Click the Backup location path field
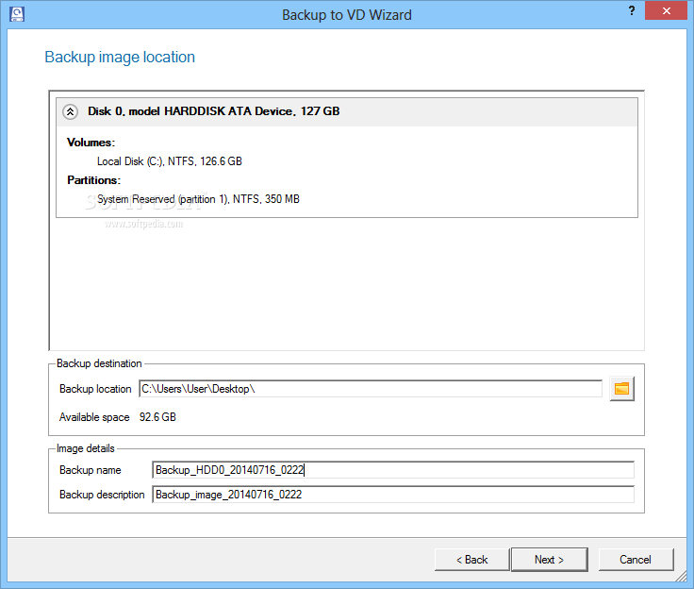 (x=371, y=389)
